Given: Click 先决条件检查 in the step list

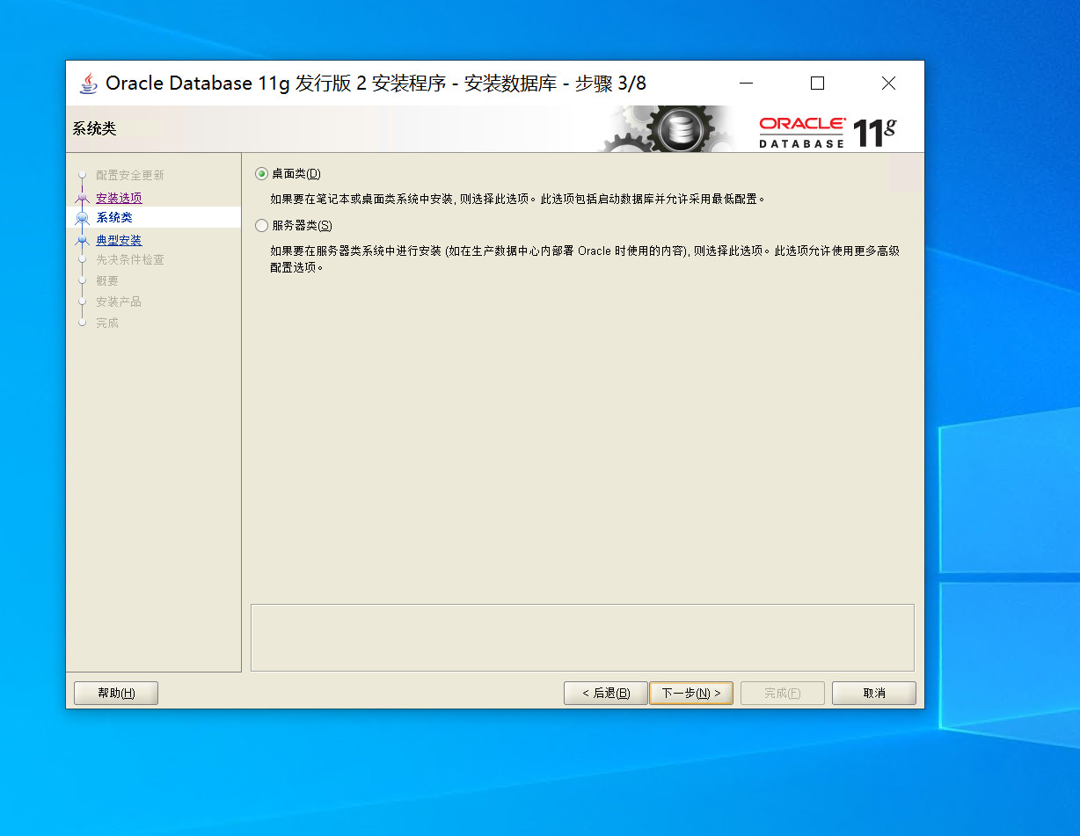Looking at the screenshot, I should coord(129,260).
